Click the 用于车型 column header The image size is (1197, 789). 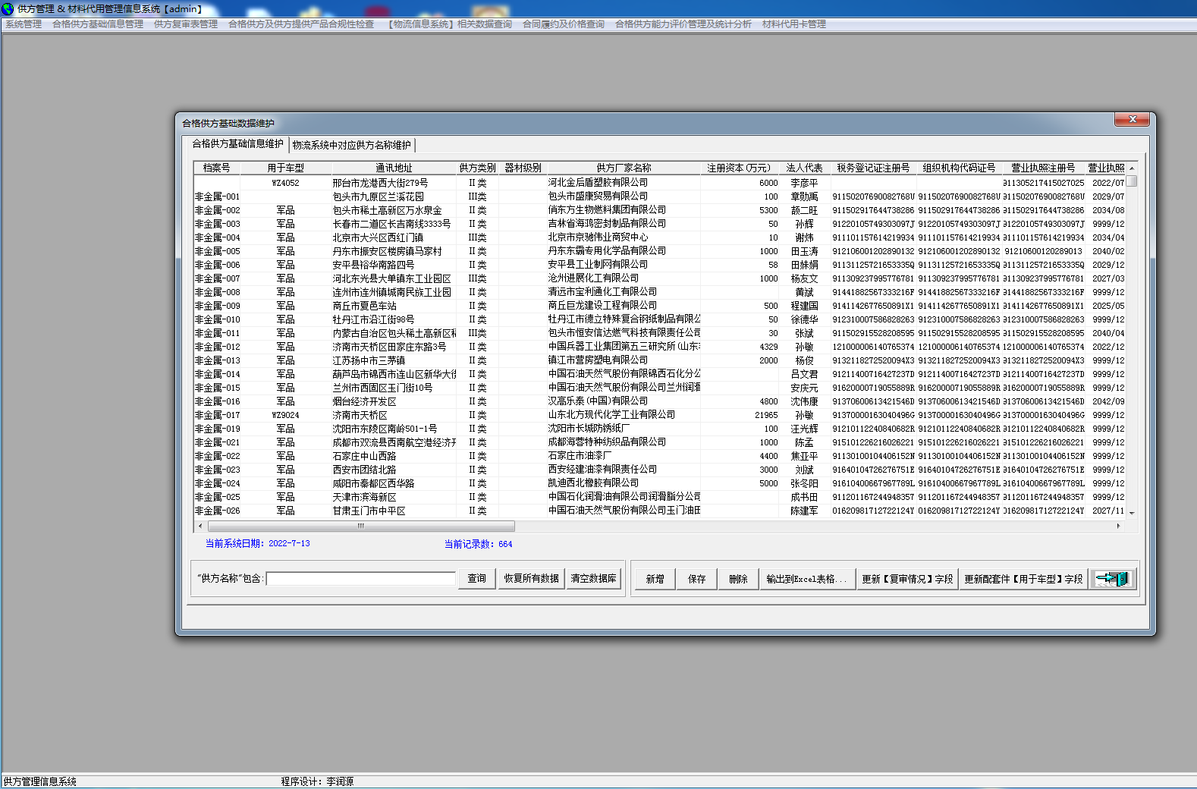pyautogui.click(x=285, y=168)
